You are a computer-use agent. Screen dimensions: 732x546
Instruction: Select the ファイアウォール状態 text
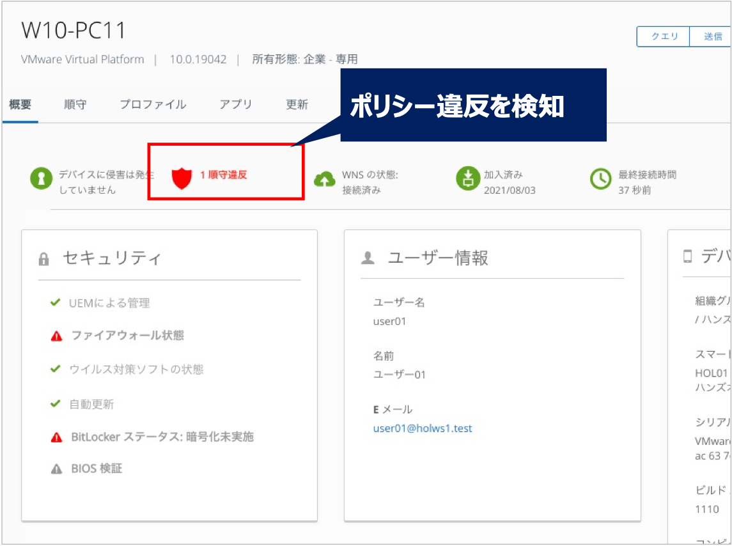pyautogui.click(x=127, y=336)
